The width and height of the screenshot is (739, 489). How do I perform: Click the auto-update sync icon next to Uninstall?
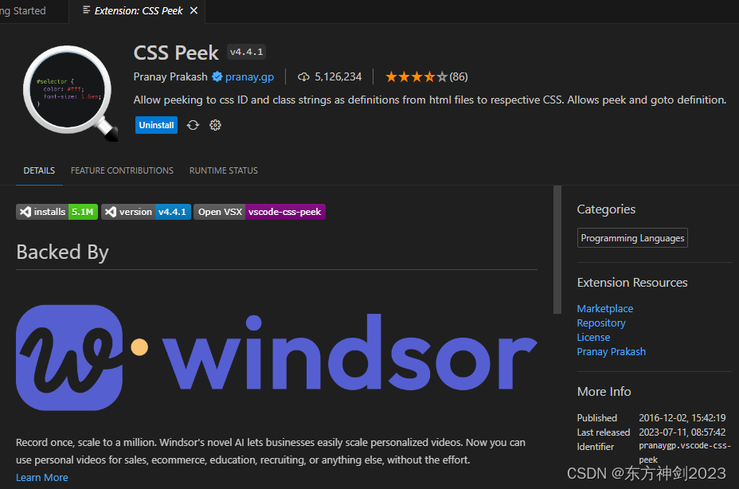click(x=192, y=125)
